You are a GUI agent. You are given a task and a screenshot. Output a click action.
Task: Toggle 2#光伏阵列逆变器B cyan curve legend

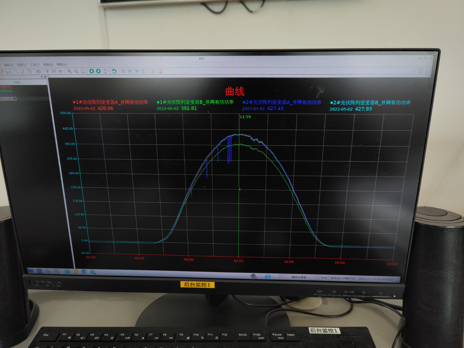click(370, 103)
